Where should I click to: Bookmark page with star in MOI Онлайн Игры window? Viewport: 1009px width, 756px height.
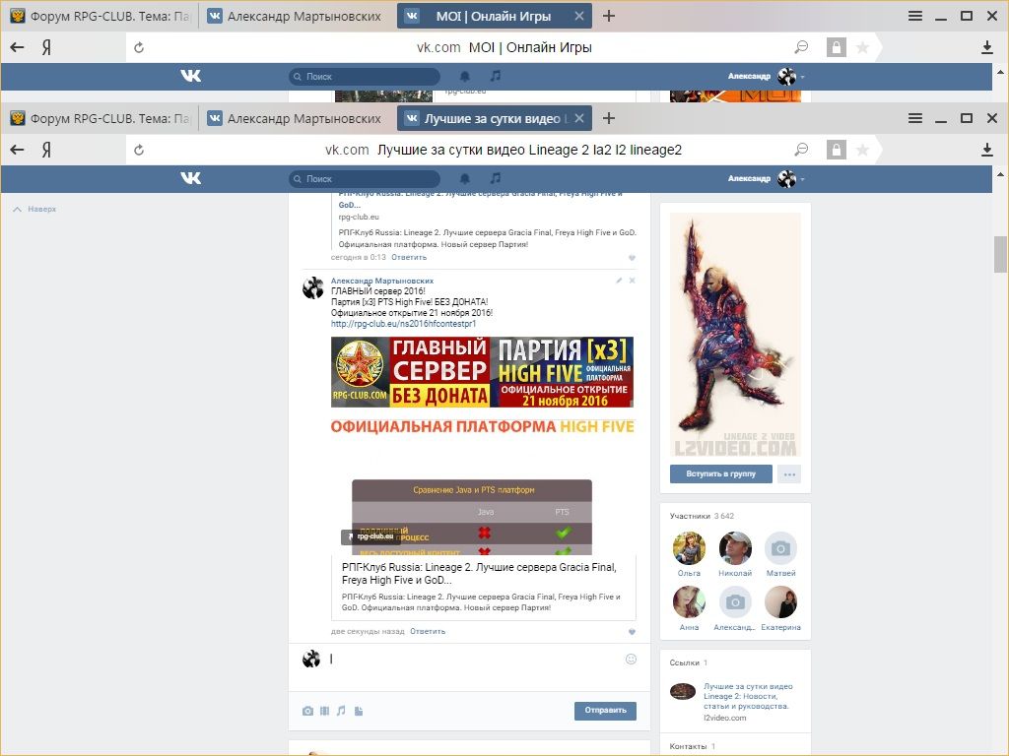[x=863, y=47]
